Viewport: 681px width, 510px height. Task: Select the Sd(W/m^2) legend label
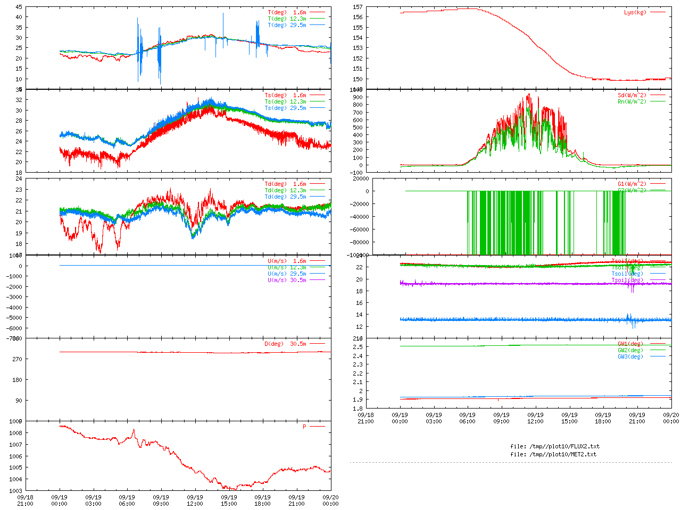click(x=632, y=95)
